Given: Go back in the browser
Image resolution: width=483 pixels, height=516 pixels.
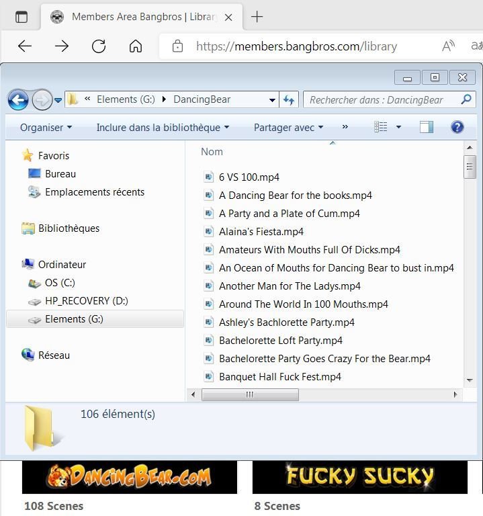Looking at the screenshot, I should [x=25, y=46].
